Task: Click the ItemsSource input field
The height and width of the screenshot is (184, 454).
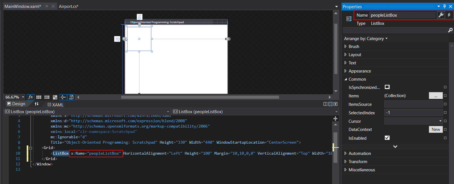Action: tap(413, 104)
